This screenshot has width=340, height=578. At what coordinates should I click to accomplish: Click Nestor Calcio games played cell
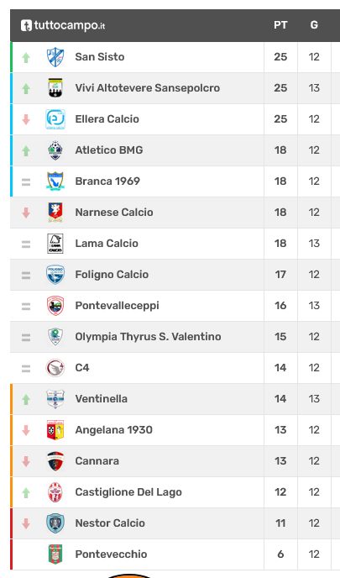point(314,523)
